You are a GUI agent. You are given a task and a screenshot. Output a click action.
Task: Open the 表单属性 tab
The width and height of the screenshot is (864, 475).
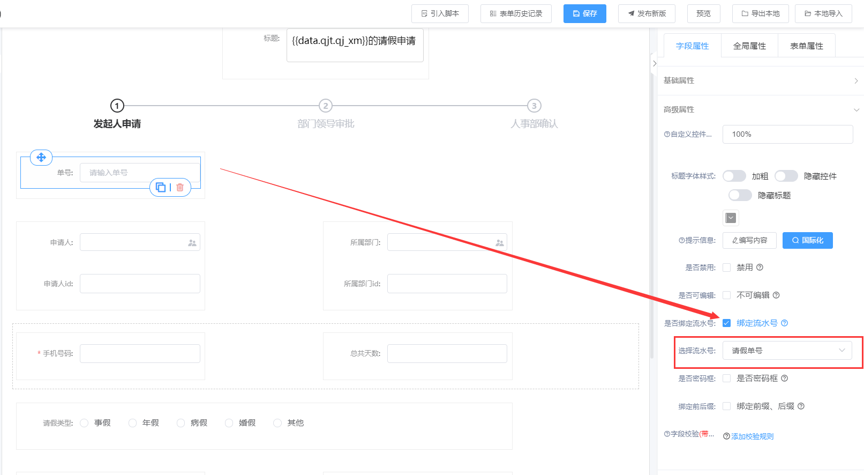(807, 46)
